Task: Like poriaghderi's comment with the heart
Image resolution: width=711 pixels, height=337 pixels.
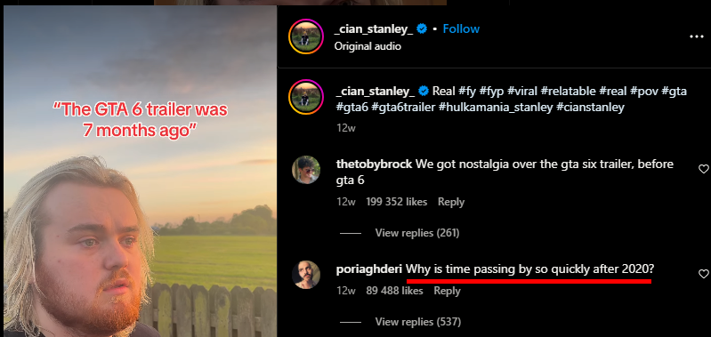Action: pyautogui.click(x=703, y=274)
